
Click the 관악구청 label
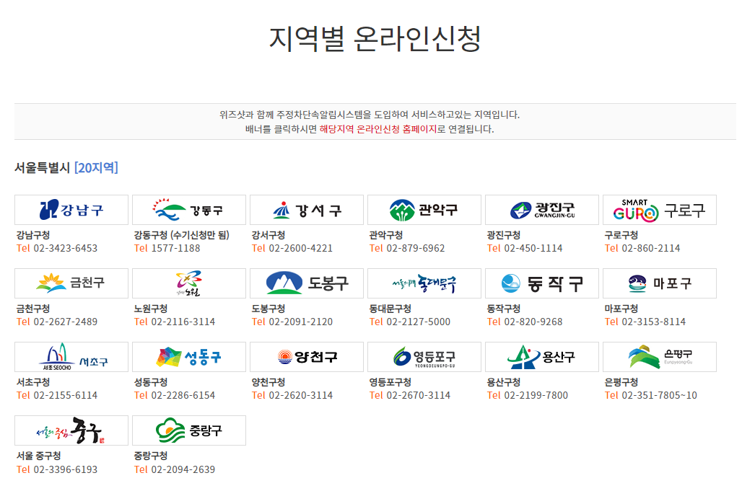(385, 235)
